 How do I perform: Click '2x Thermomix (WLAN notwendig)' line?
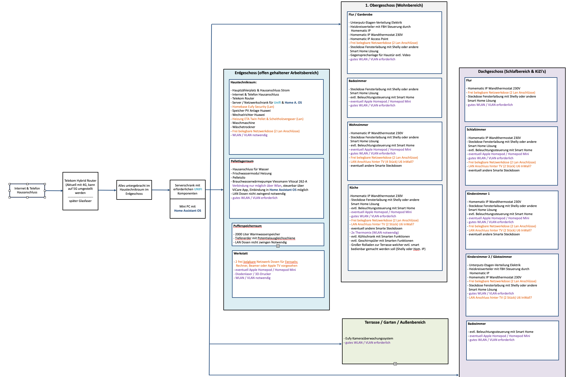374,233
